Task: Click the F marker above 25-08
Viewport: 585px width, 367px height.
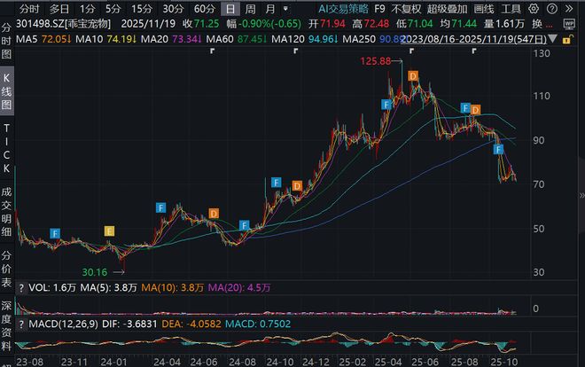Action: pos(465,108)
